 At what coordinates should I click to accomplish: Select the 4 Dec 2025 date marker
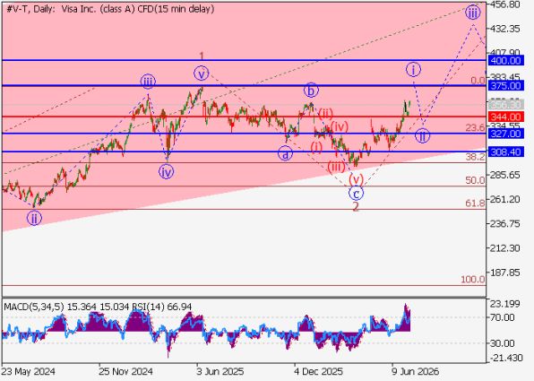tap(314, 371)
